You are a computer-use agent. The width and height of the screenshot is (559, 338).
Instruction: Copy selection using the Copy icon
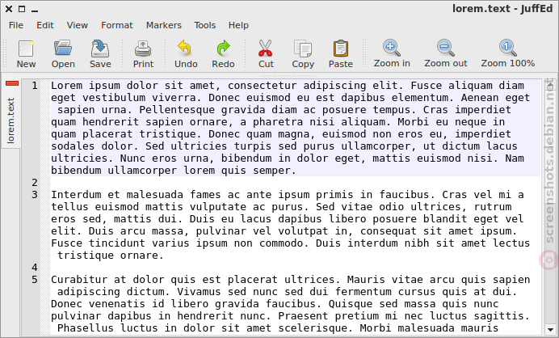click(303, 49)
